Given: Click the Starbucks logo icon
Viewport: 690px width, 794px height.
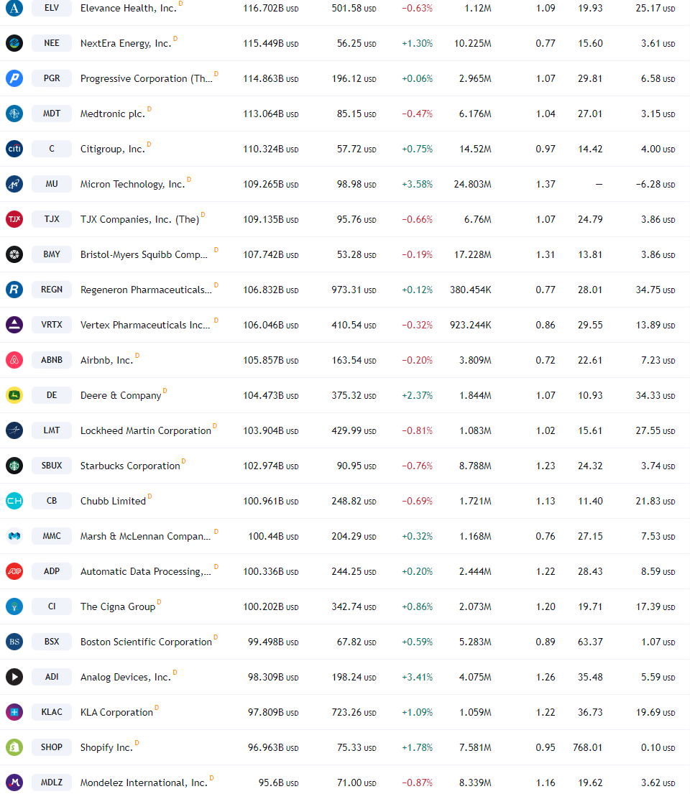Looking at the screenshot, I should click(x=14, y=466).
